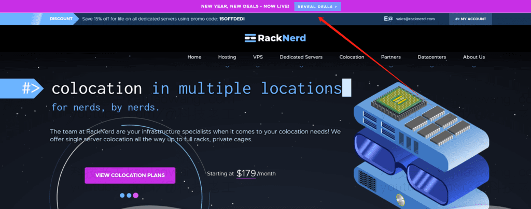
Task: Open the About Us menu
Action: (x=474, y=57)
